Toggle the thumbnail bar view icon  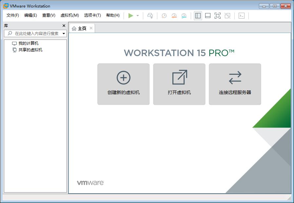(x=208, y=16)
